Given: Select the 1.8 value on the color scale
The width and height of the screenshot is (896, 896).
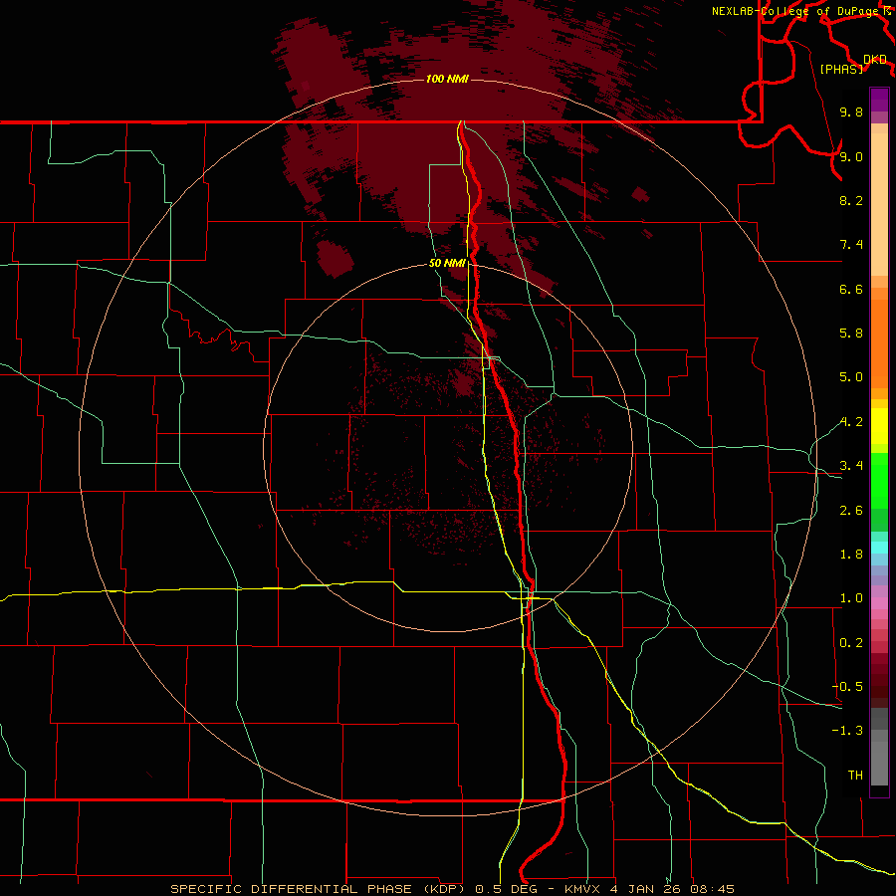Looking at the screenshot, I should [x=851, y=555].
